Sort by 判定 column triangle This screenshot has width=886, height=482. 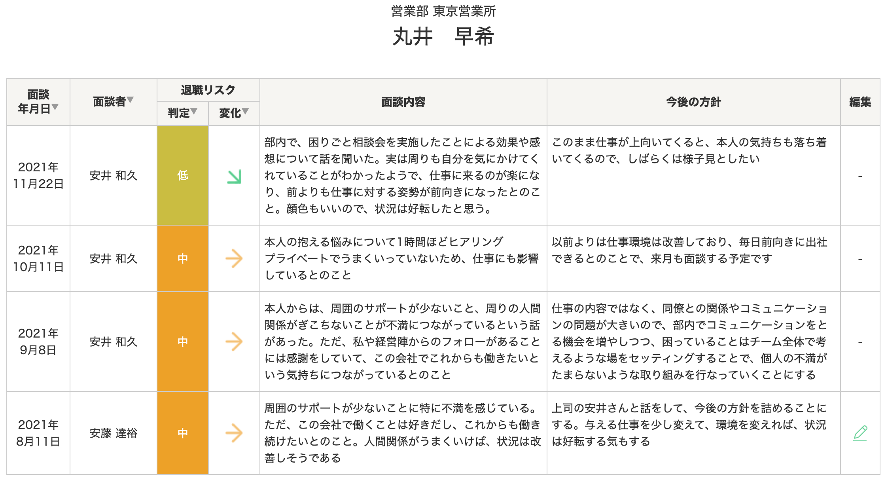194,112
